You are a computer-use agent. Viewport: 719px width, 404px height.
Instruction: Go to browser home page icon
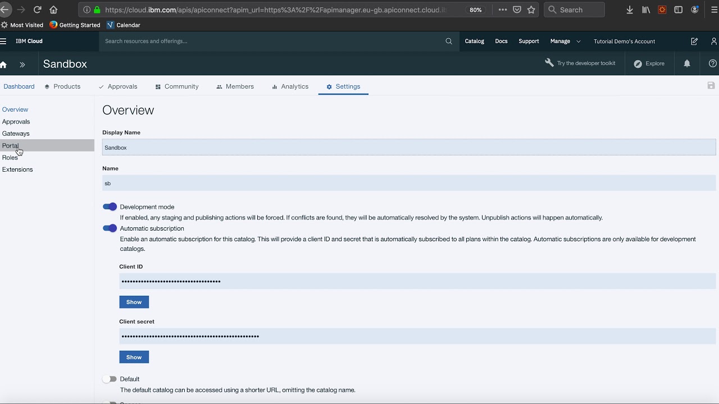53,10
